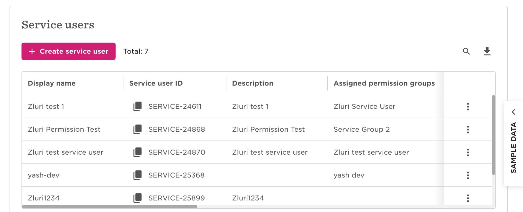Open actions menu for Zluri1234 row
Viewport: 523px width, 212px height.
coord(468,198)
